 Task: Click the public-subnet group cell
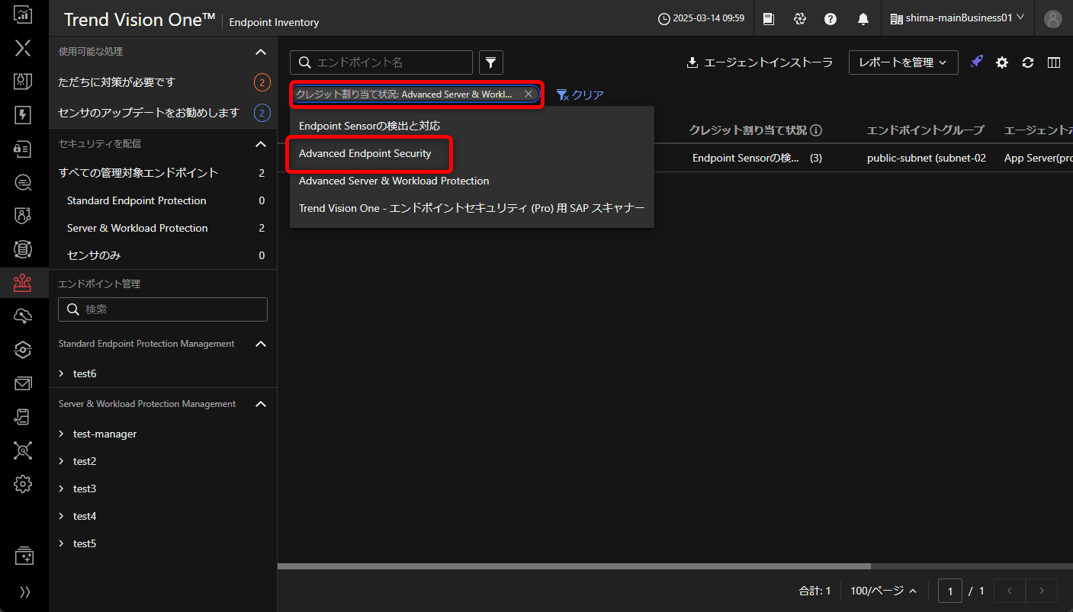point(927,158)
